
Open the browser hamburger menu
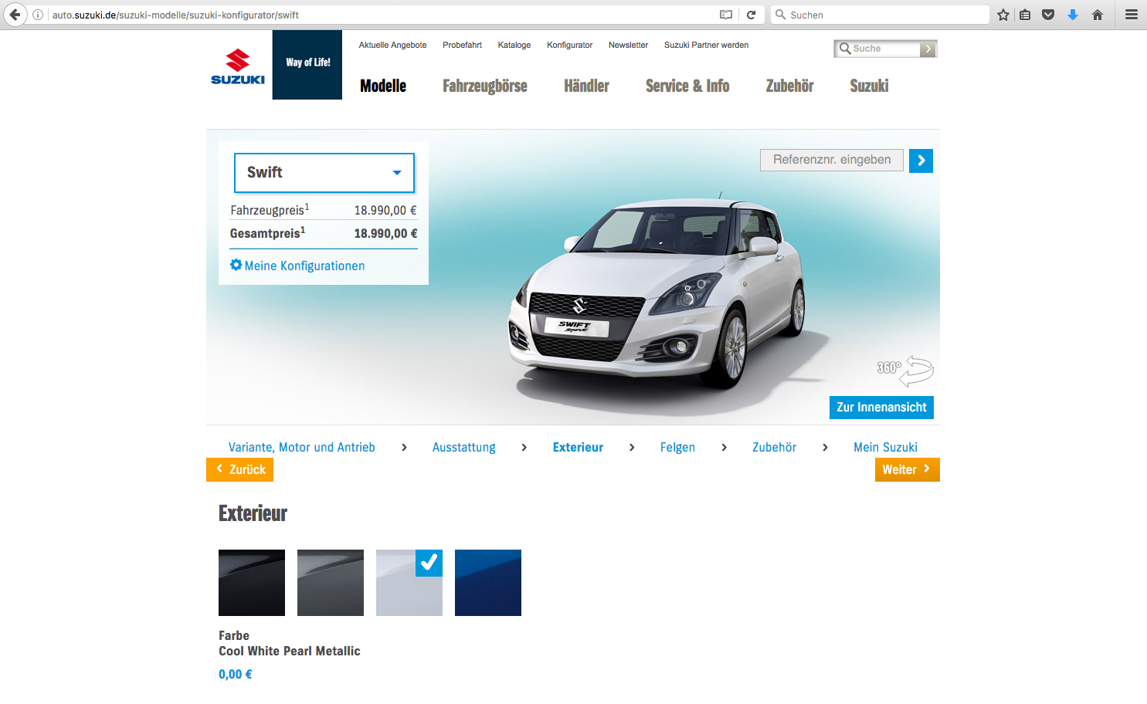(x=1132, y=15)
